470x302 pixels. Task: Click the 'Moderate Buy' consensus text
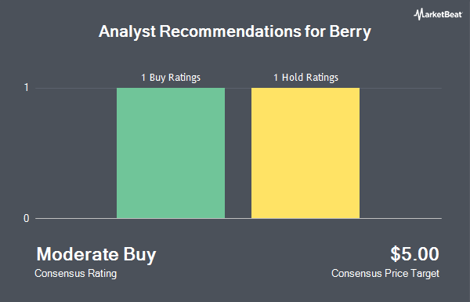pyautogui.click(x=96, y=254)
